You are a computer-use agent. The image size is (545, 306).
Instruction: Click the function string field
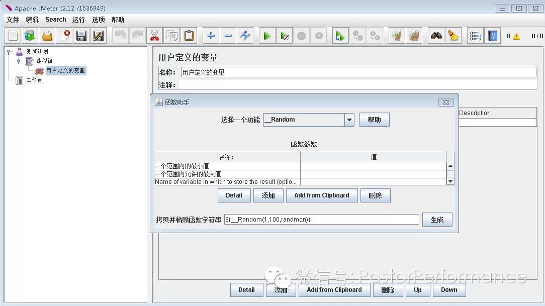(321, 220)
